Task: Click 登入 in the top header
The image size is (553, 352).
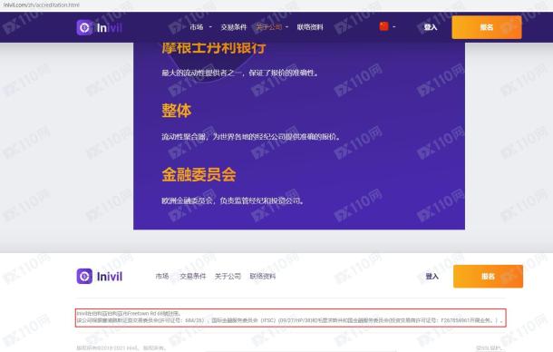Action: tap(431, 27)
